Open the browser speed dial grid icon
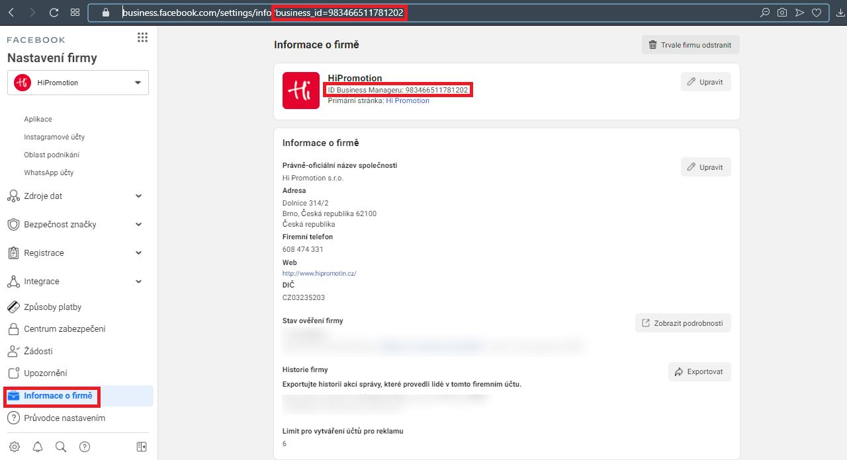847x460 pixels. click(x=75, y=13)
